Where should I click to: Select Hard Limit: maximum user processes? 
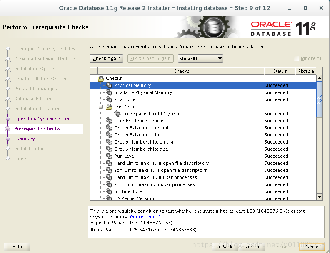pyautogui.click(x=203, y=177)
